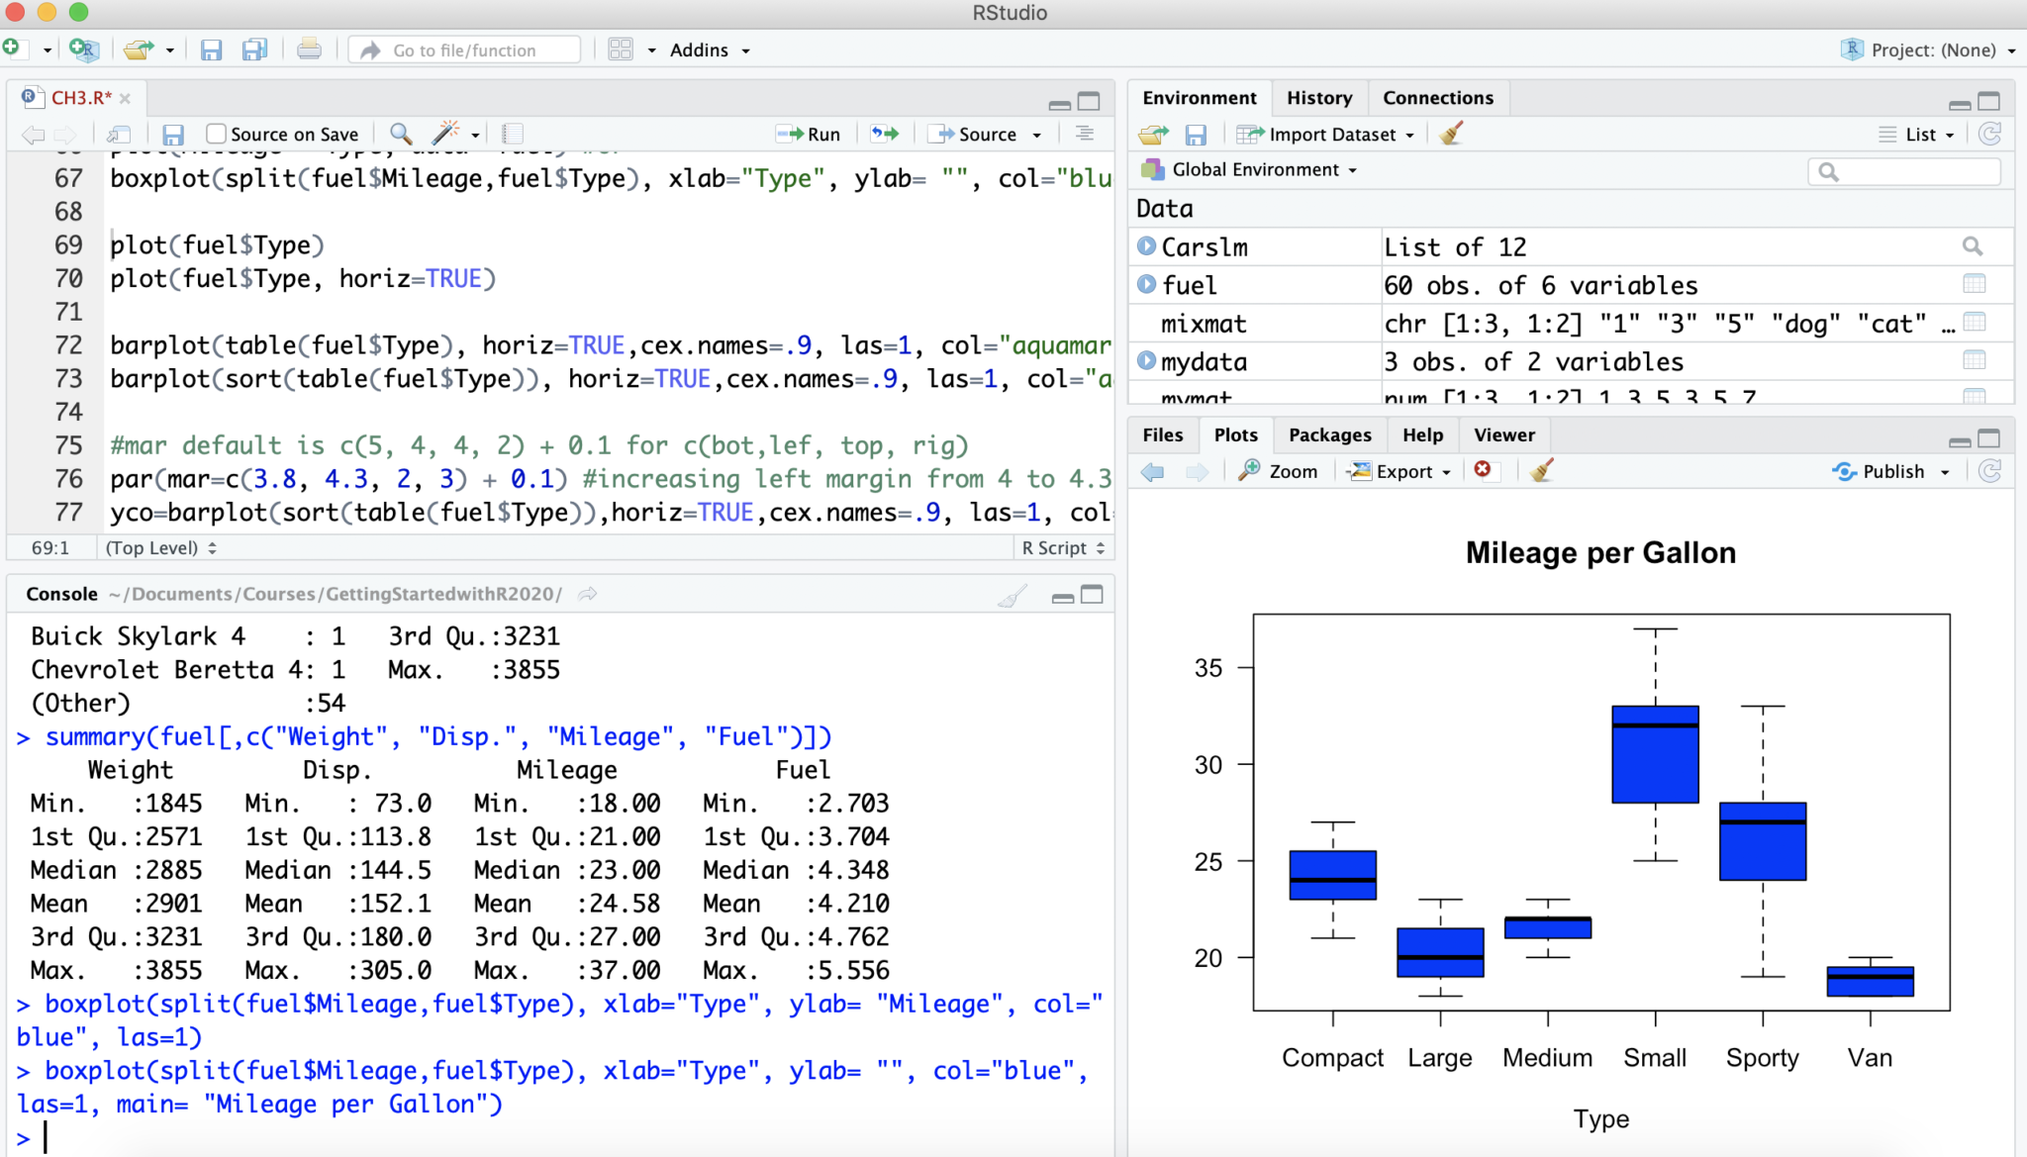This screenshot has height=1157, width=2027.
Task: Clear all plots with the Plots pane broom icon
Action: point(1543,471)
